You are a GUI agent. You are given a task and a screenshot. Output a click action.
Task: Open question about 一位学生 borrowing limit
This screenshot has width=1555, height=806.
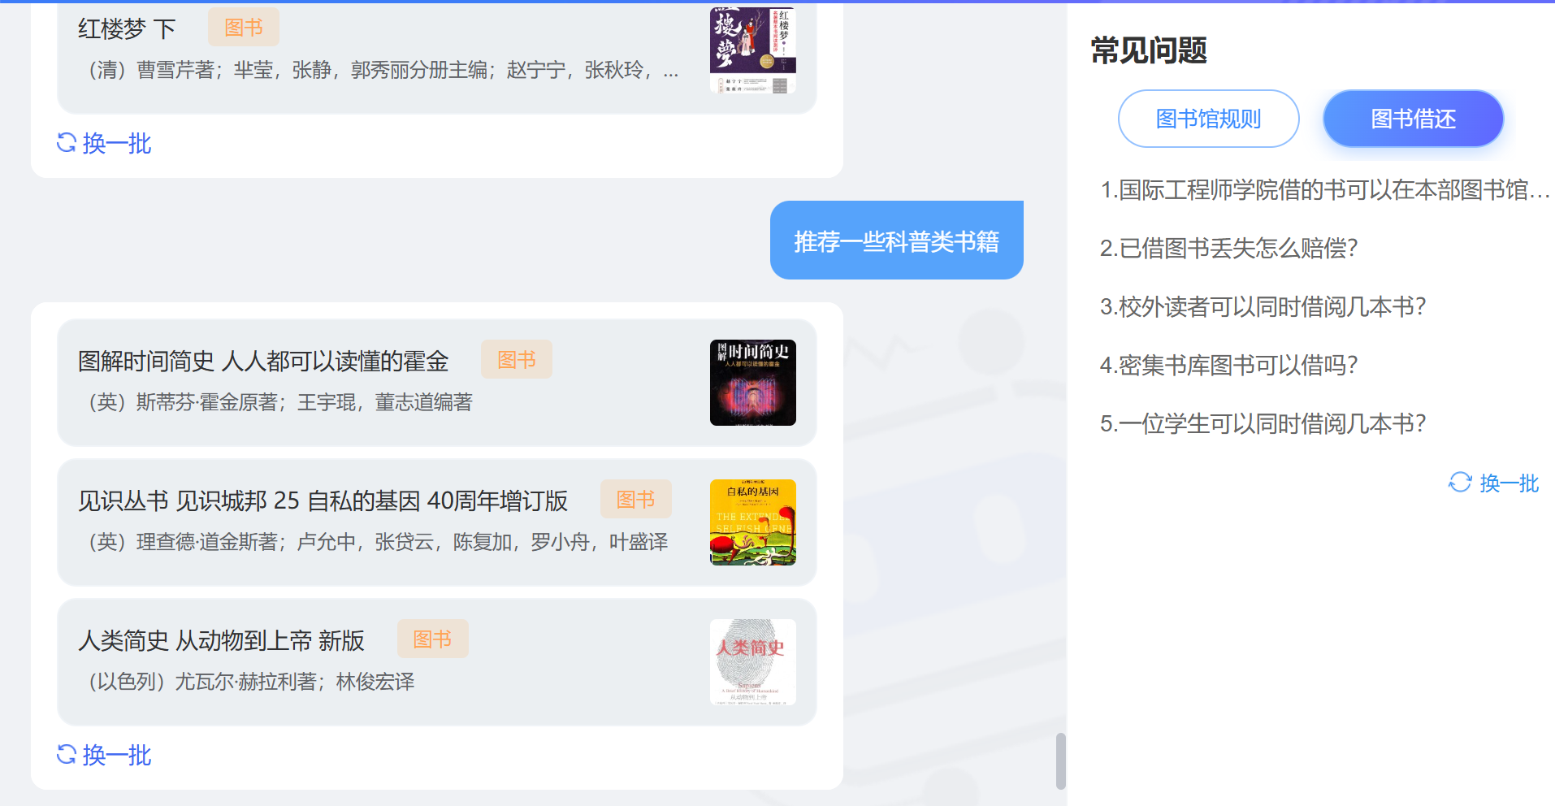coord(1263,424)
